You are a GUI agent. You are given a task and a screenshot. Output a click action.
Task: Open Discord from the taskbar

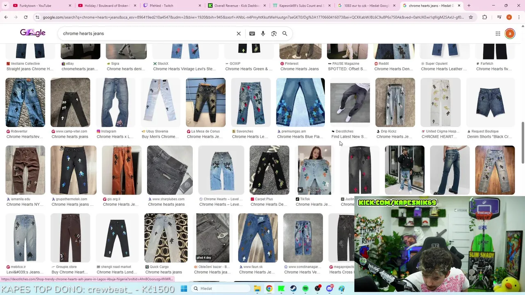329,288
